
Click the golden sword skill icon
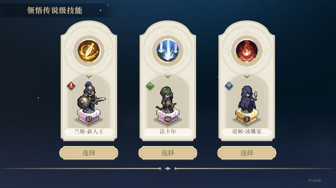tap(89, 51)
